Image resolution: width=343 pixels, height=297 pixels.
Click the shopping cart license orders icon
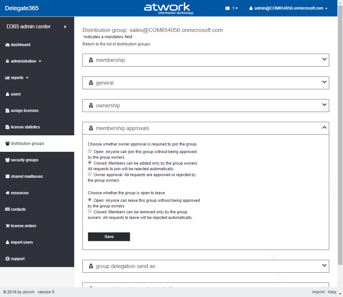[8, 226]
